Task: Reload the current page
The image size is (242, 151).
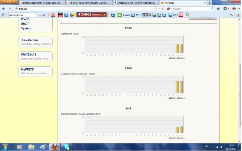Action: [x=162, y=9]
